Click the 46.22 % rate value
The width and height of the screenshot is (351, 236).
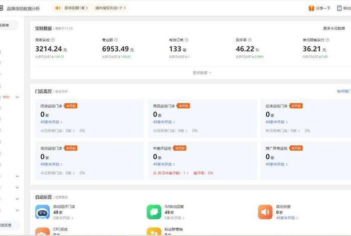coord(247,49)
